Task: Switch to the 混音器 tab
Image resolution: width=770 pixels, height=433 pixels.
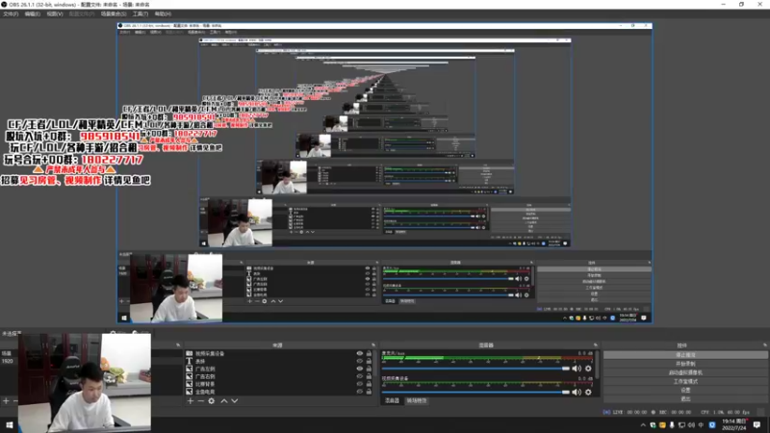Action: click(x=392, y=400)
